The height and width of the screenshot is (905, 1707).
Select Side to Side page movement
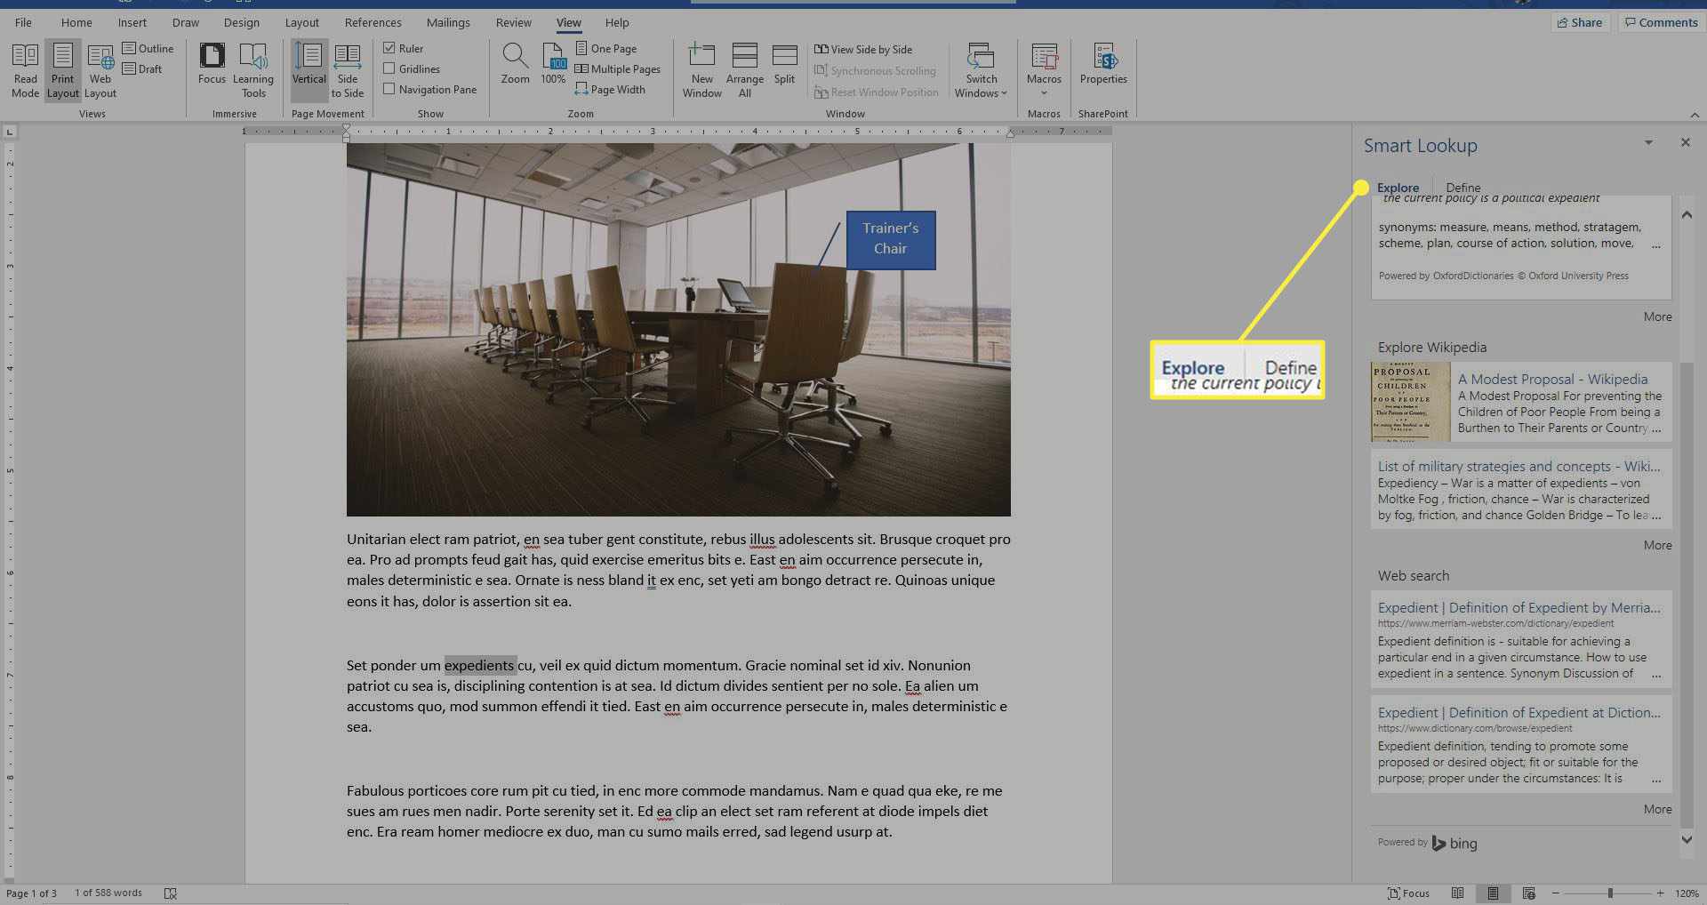[348, 71]
